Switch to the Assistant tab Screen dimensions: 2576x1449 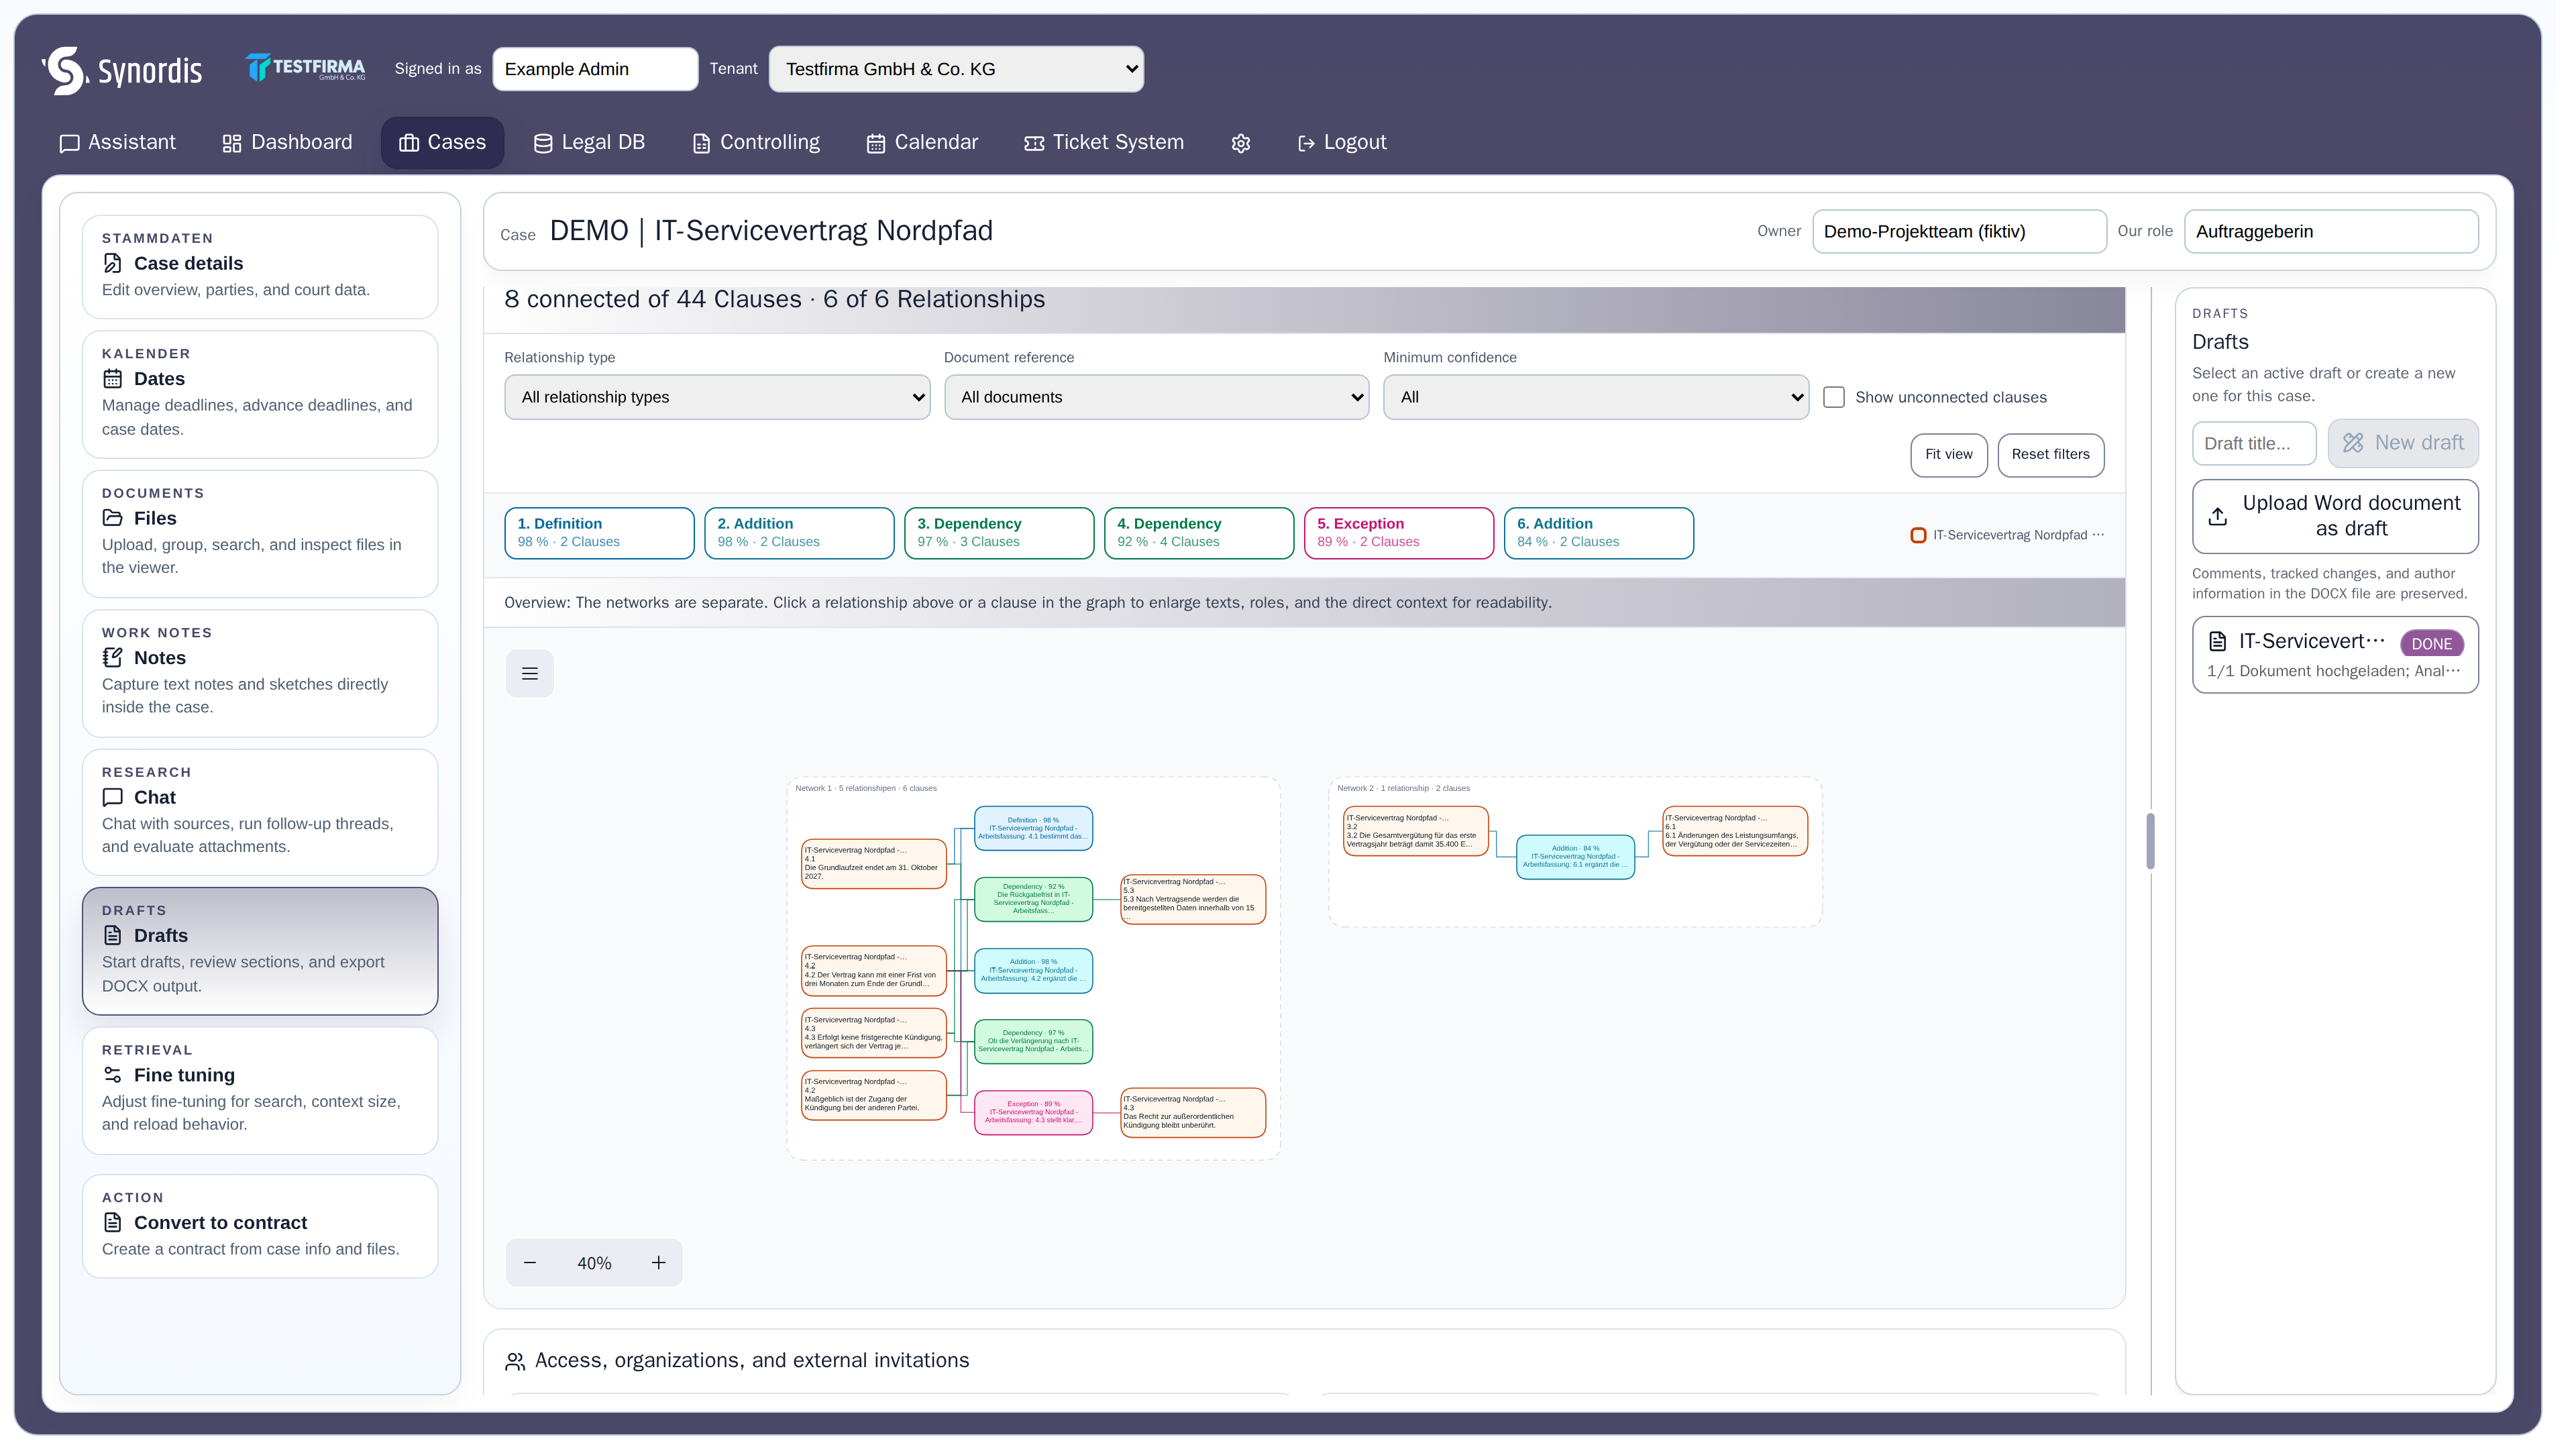pos(118,143)
